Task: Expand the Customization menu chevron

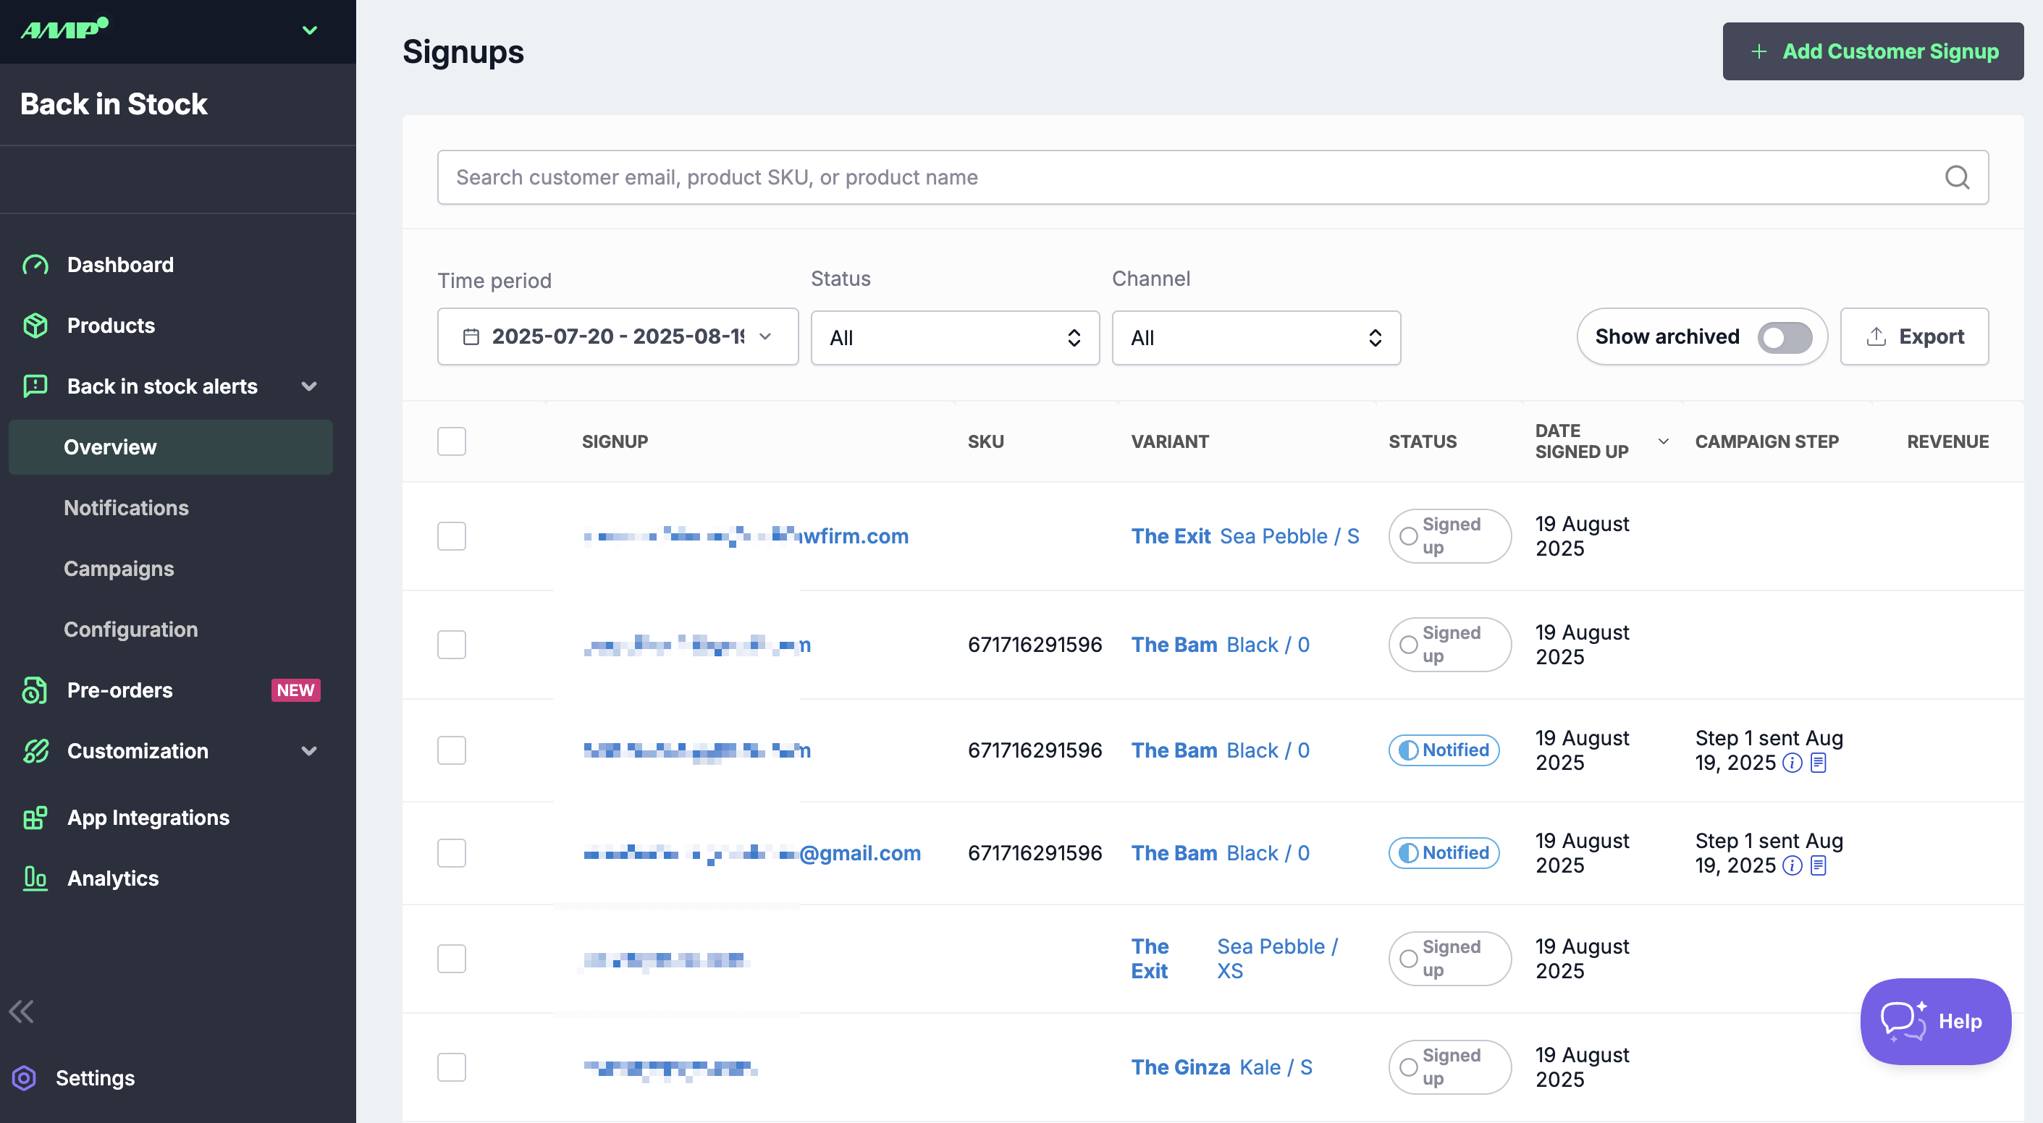Action: [x=309, y=751]
